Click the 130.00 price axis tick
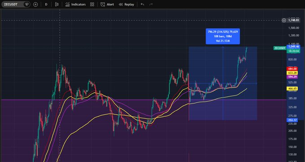Viewport: 305px width, 162px height. [x=292, y=154]
